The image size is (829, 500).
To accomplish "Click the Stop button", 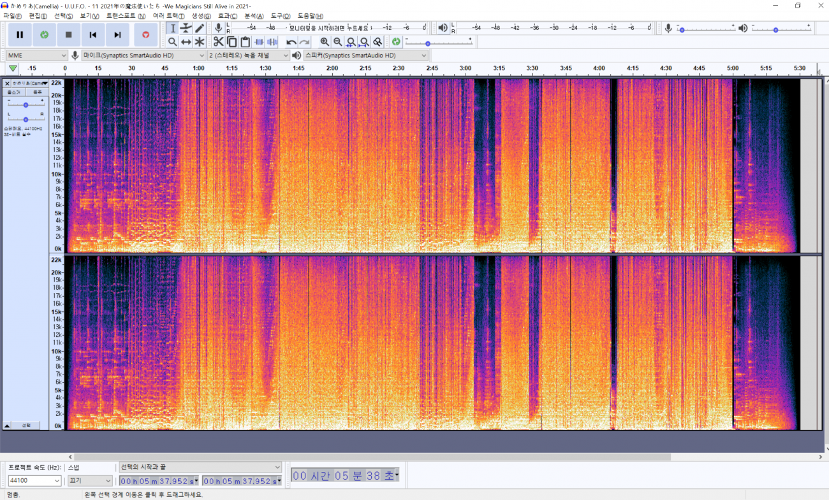I will click(x=69, y=35).
